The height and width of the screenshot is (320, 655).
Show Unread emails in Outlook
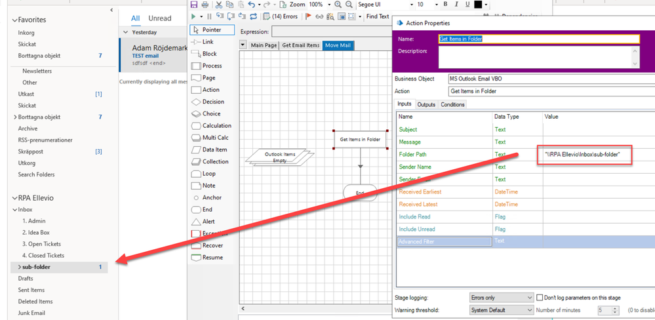(x=159, y=18)
